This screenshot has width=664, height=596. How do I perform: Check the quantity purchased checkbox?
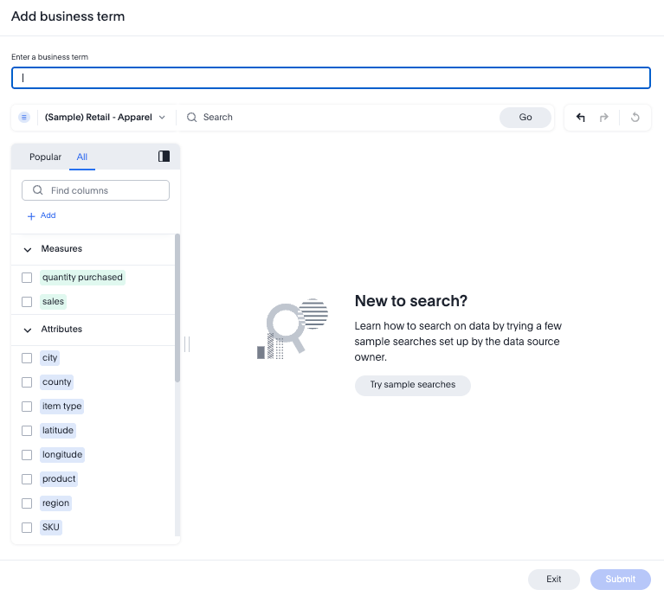(x=27, y=278)
